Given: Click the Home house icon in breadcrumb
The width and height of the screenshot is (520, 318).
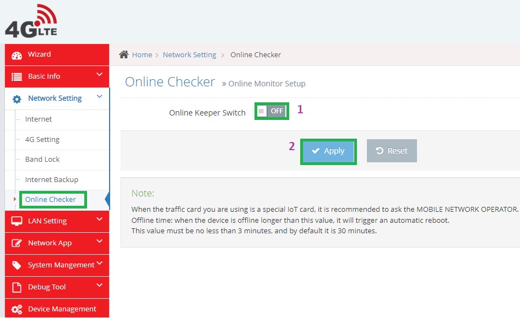Looking at the screenshot, I should (x=124, y=54).
